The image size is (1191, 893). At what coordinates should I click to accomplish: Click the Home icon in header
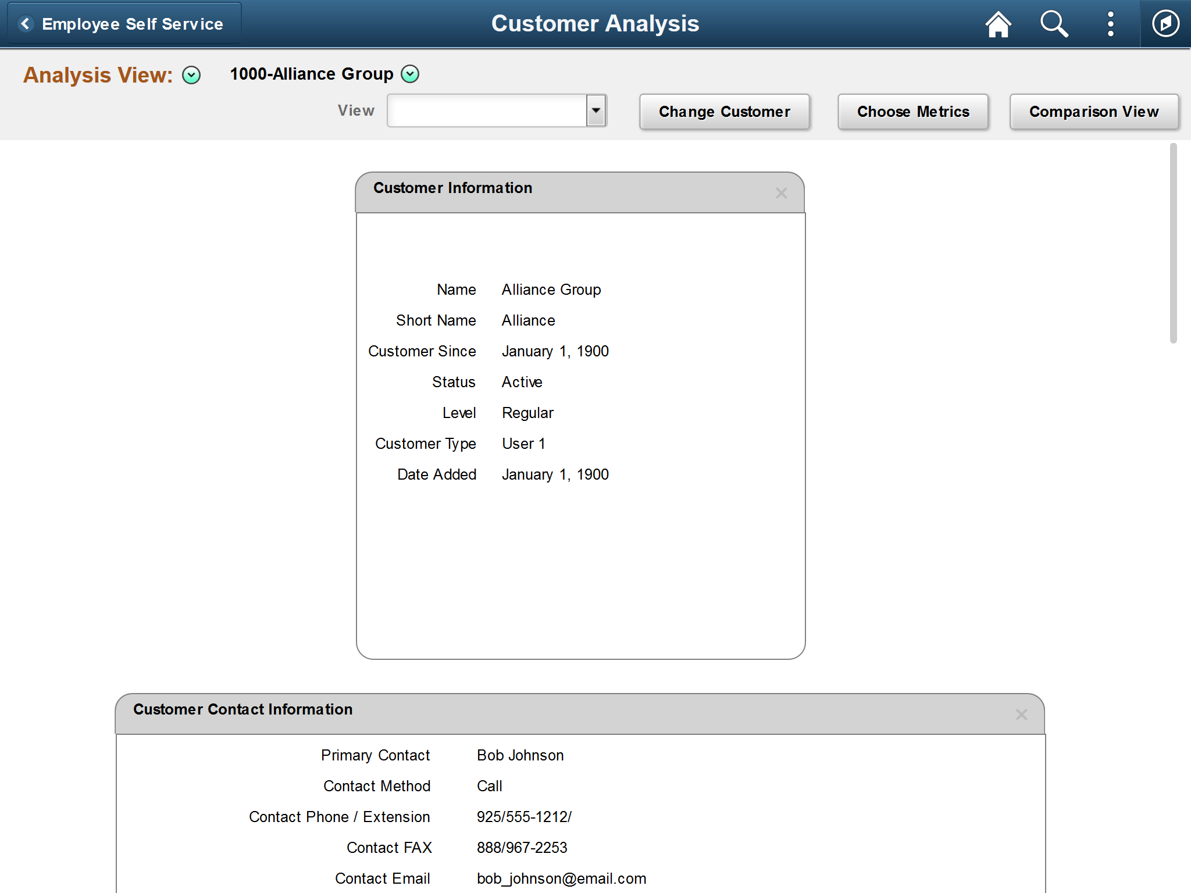tap(998, 24)
